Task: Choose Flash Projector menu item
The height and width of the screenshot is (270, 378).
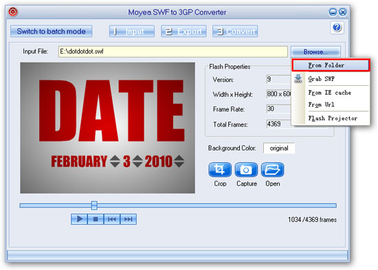Action: click(331, 118)
